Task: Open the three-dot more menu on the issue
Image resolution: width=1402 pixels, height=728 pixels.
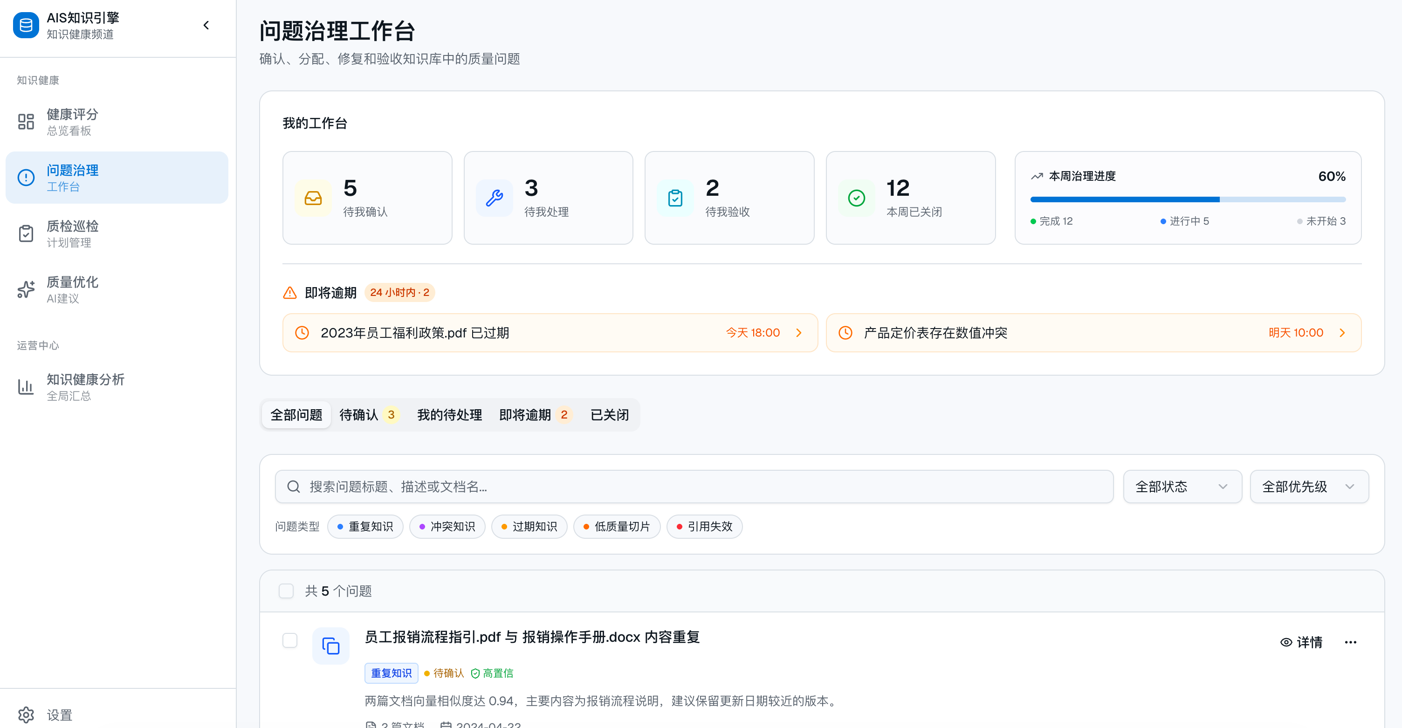Action: 1351,642
